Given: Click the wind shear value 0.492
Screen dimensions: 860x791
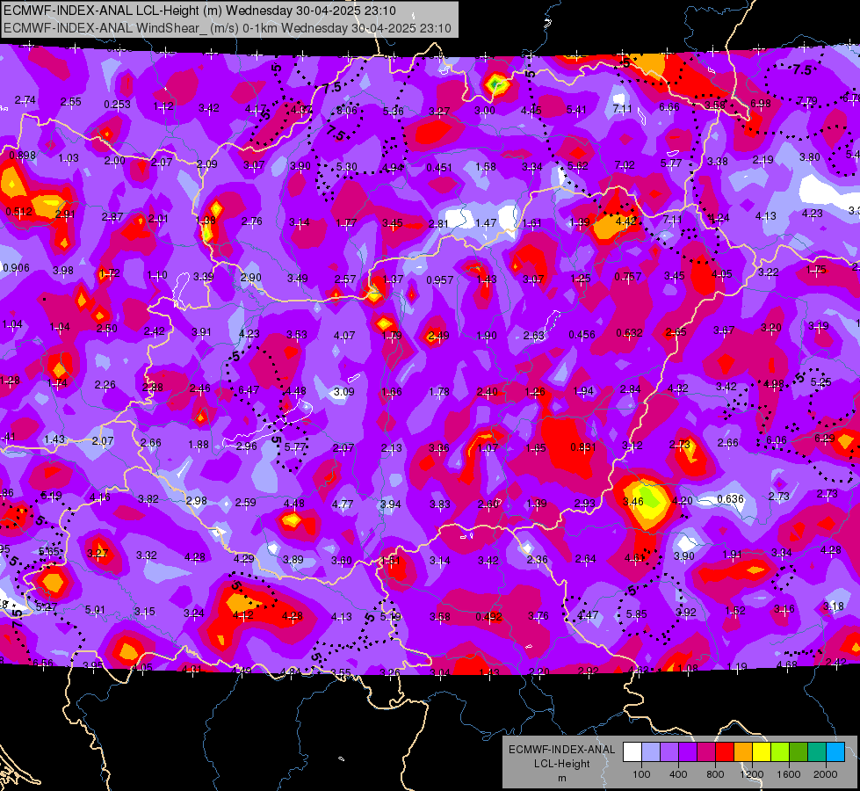Looking at the screenshot, I should click(488, 616).
